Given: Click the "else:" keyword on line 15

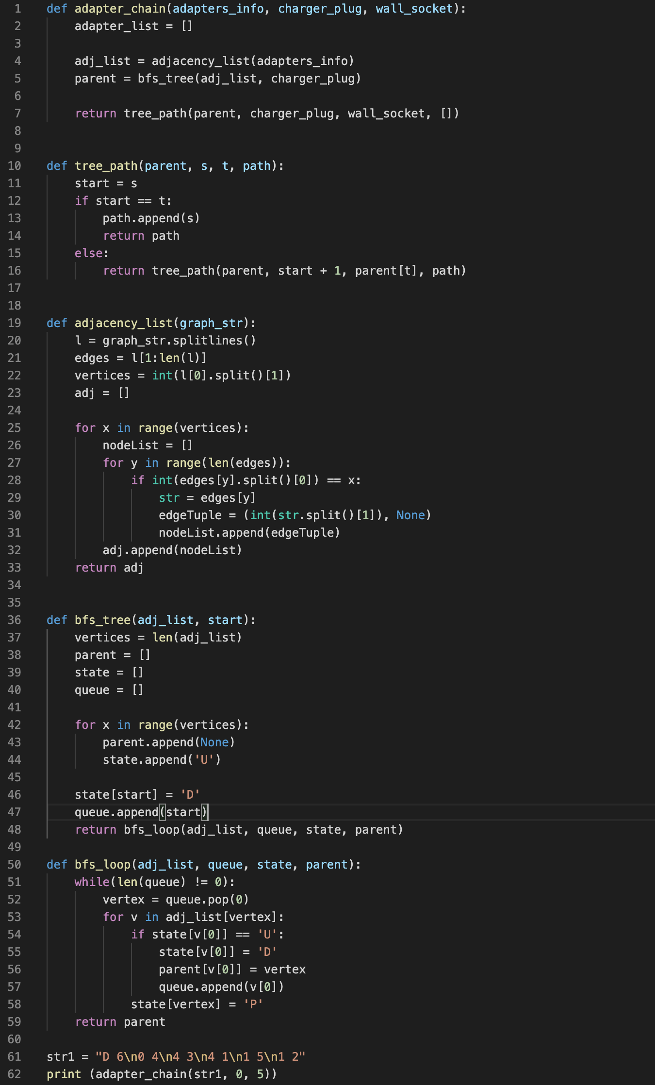Looking at the screenshot, I should coord(92,253).
